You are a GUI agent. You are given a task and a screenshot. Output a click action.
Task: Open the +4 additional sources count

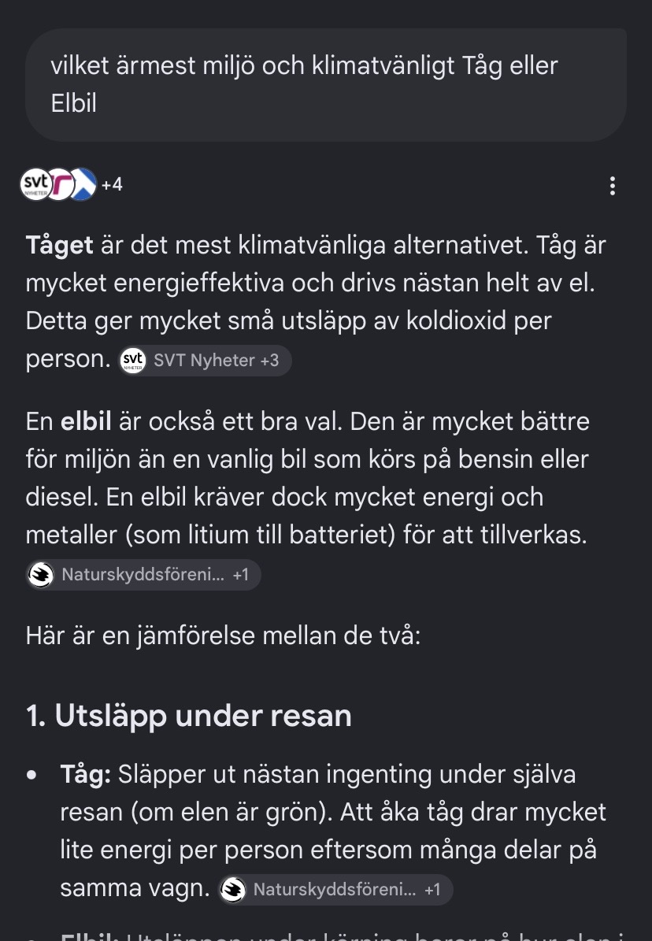point(112,184)
